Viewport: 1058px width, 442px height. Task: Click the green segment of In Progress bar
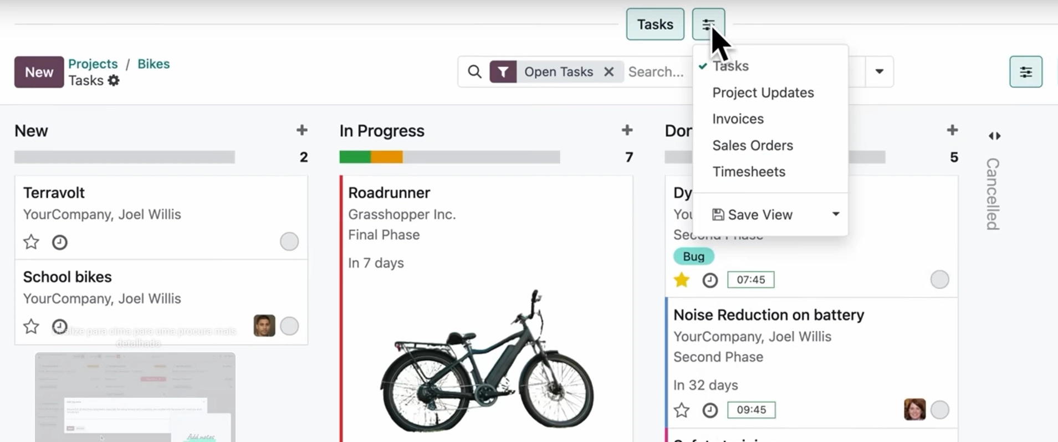[355, 157]
